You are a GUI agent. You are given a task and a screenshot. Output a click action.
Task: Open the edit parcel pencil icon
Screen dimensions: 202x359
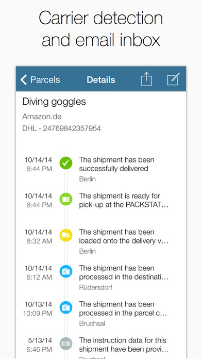[x=173, y=79]
